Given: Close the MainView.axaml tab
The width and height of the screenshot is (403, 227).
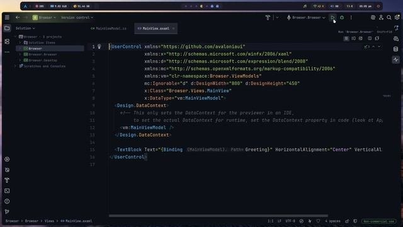Looking at the screenshot, I should pyautogui.click(x=174, y=28).
